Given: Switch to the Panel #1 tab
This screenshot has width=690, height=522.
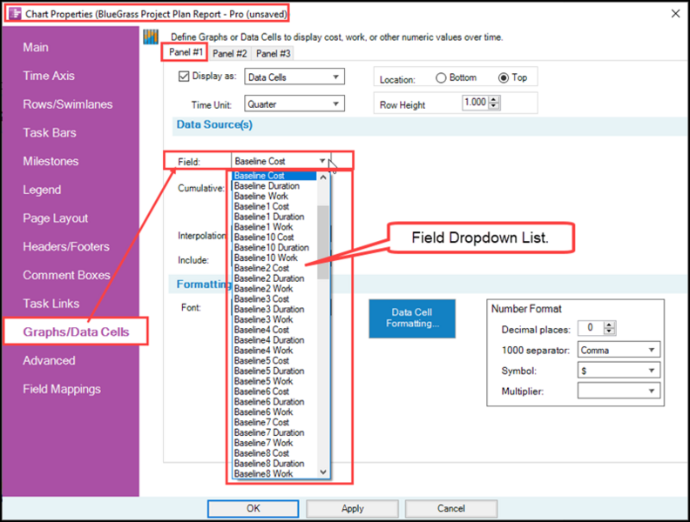Looking at the screenshot, I should [186, 52].
